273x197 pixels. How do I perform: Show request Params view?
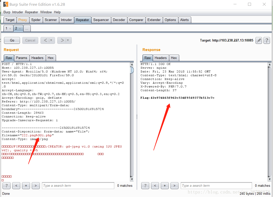pyautogui.click(x=21, y=58)
